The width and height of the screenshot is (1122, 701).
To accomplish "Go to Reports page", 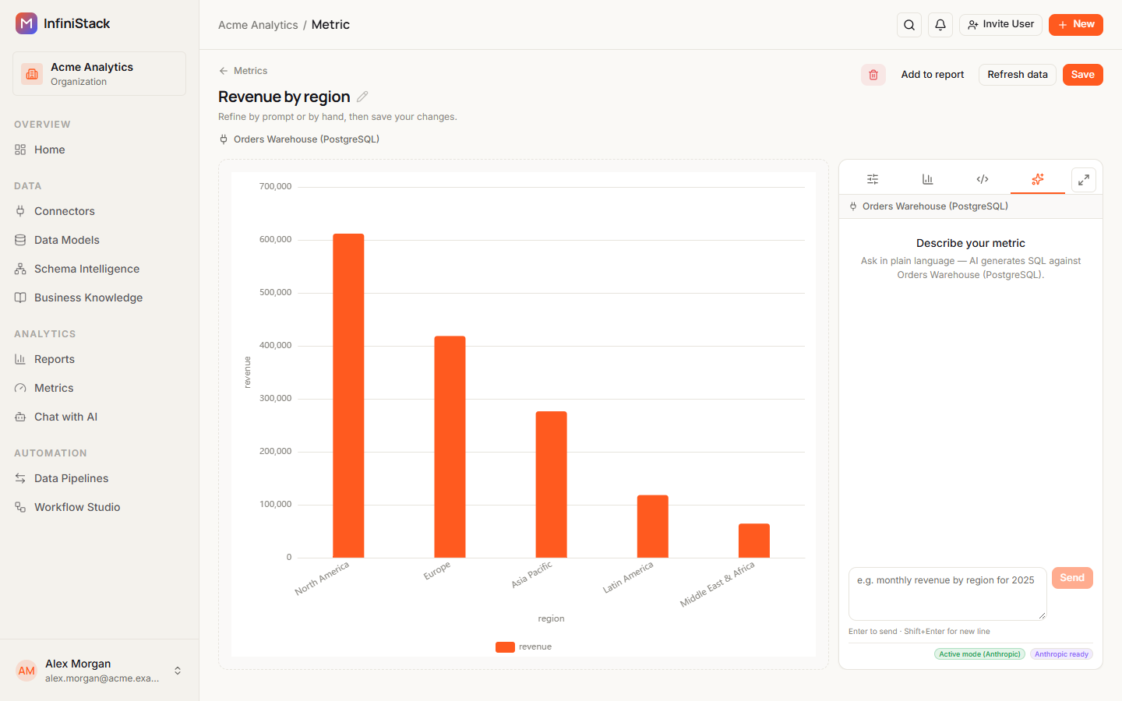I will tap(99, 359).
